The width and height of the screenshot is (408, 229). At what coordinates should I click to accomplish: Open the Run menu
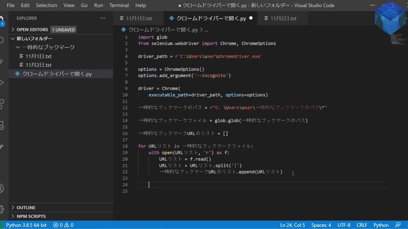98,5
